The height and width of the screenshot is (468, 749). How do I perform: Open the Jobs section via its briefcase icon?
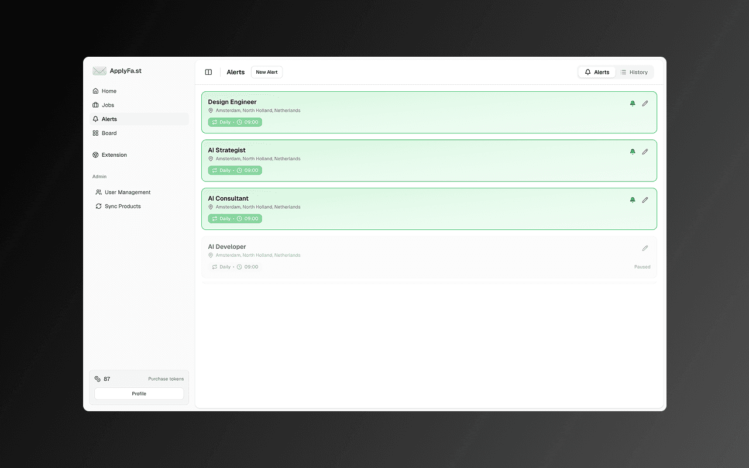coord(95,105)
